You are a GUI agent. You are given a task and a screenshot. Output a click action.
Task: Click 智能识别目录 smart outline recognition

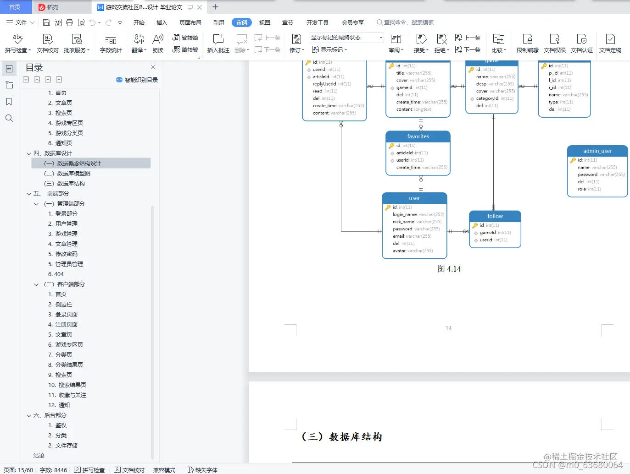click(137, 80)
